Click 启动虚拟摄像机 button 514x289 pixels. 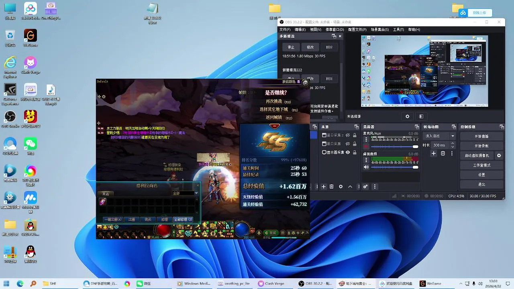pyautogui.click(x=477, y=156)
